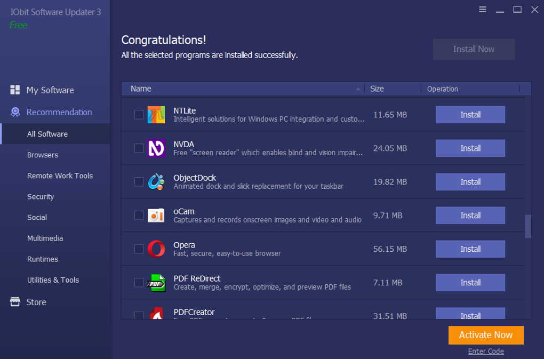The height and width of the screenshot is (359, 544).
Task: Install Opera
Action: (470, 249)
